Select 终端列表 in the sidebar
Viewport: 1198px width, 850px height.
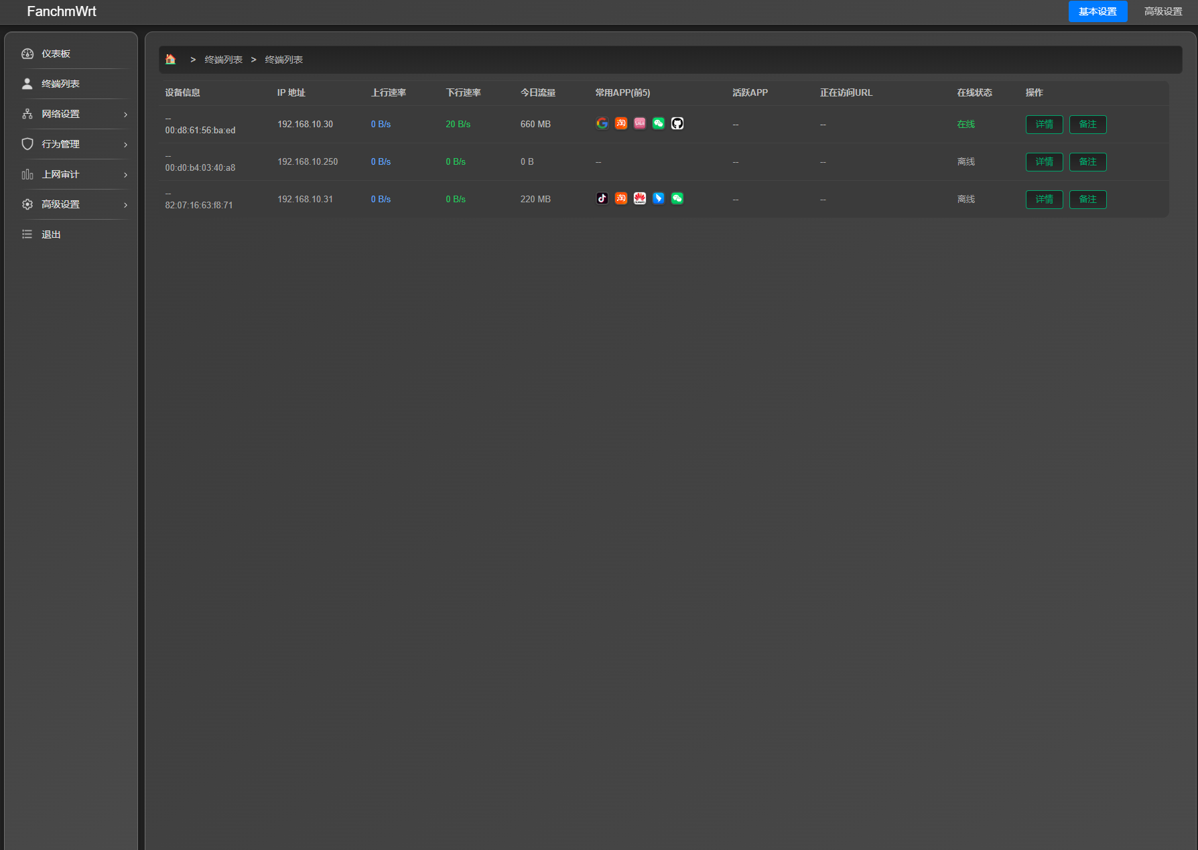point(60,84)
